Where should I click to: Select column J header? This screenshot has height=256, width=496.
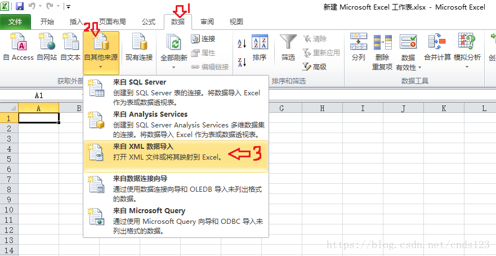coord(403,108)
